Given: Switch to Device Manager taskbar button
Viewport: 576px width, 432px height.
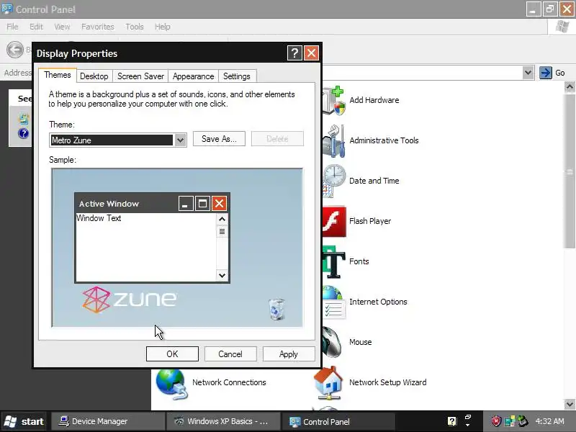Looking at the screenshot, I should pos(107,421).
